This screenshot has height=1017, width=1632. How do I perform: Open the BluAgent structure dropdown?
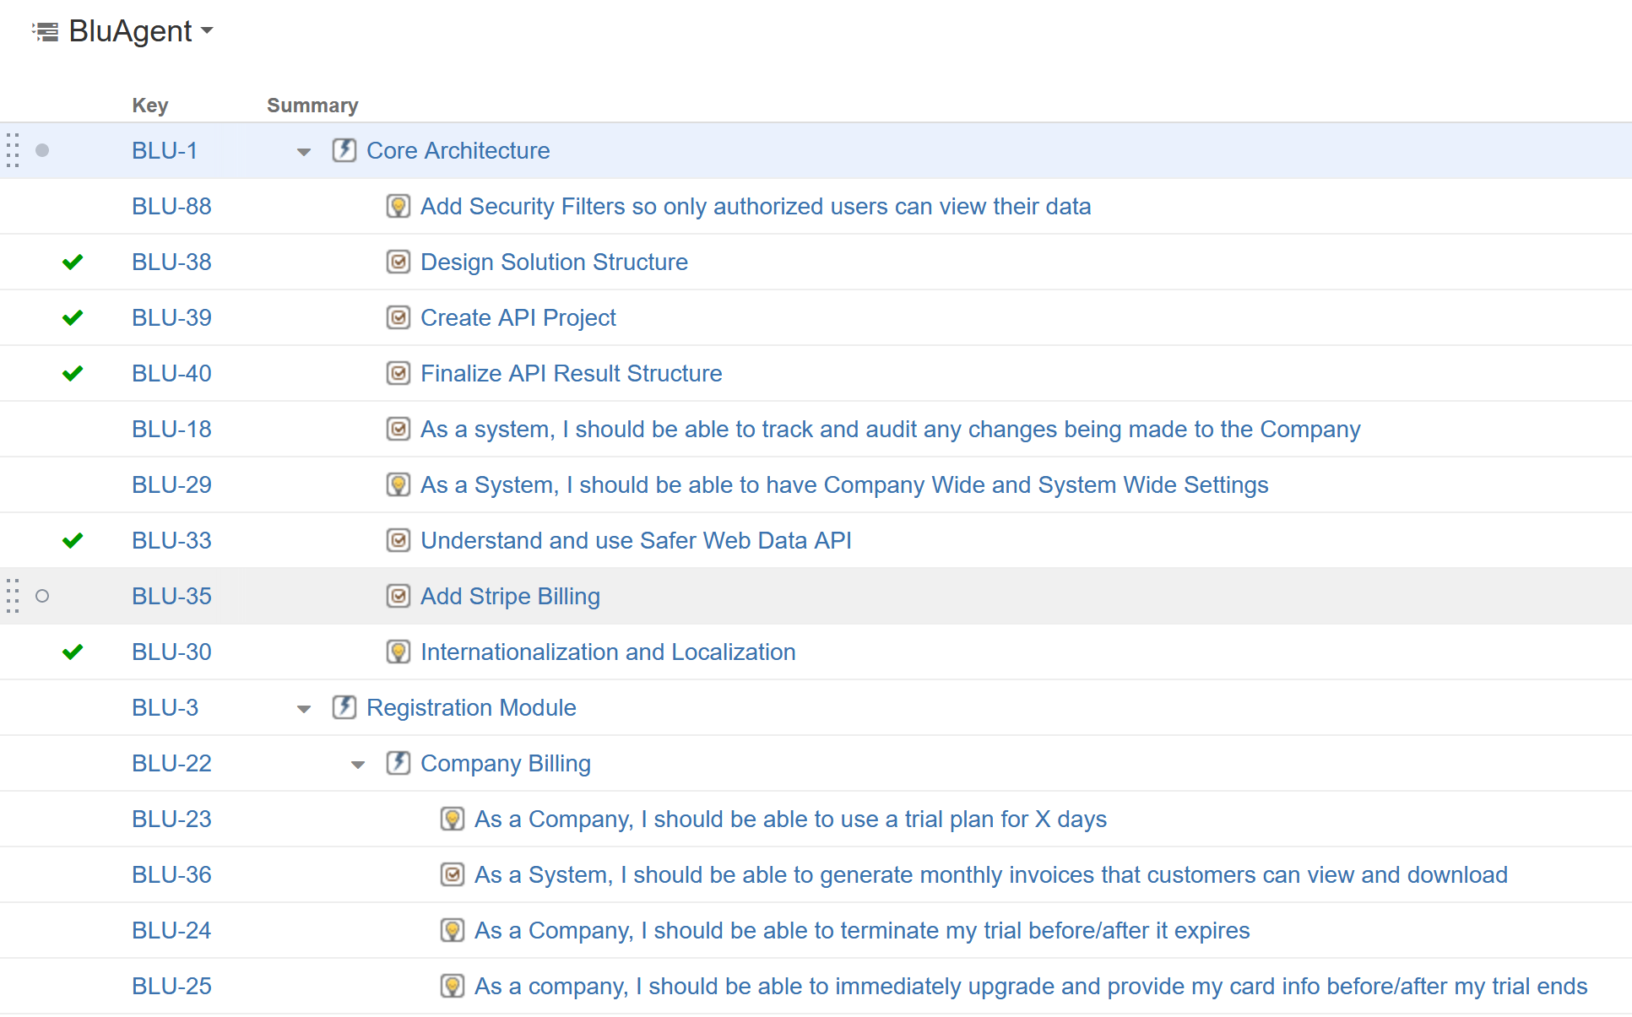pyautogui.click(x=140, y=31)
